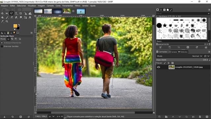Viewport: 211px width, 119px height.
Task: Adjust layer Opacidade slider
Action: pos(183,60)
